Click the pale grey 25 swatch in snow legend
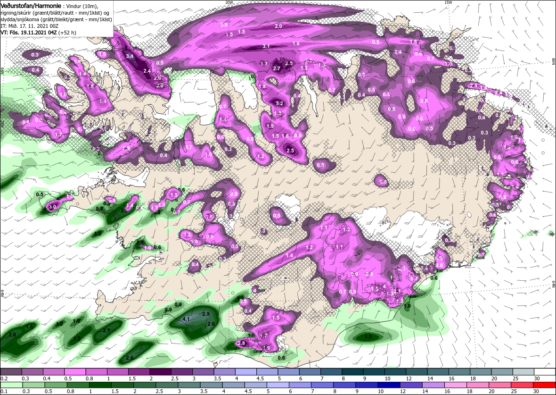Image resolution: width=556 pixels, height=395 pixels. [x=523, y=371]
